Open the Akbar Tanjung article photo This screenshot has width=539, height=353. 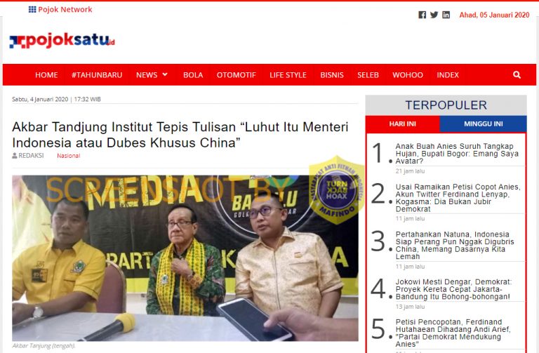(x=185, y=258)
